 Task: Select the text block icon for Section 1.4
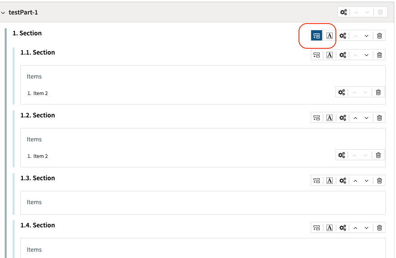click(x=330, y=227)
